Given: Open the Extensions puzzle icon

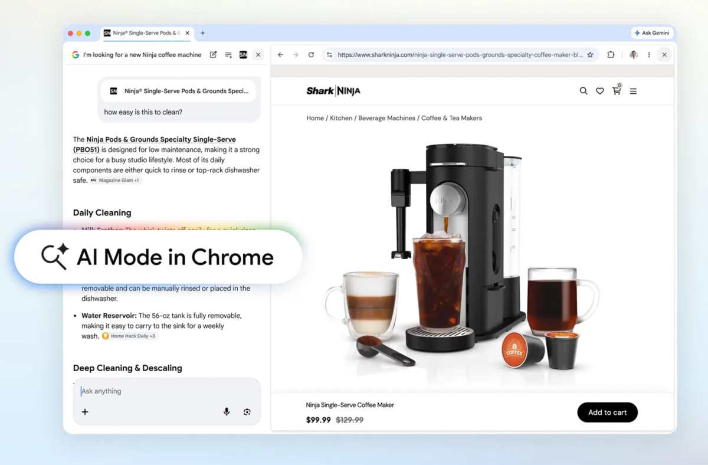Looking at the screenshot, I should tap(611, 55).
